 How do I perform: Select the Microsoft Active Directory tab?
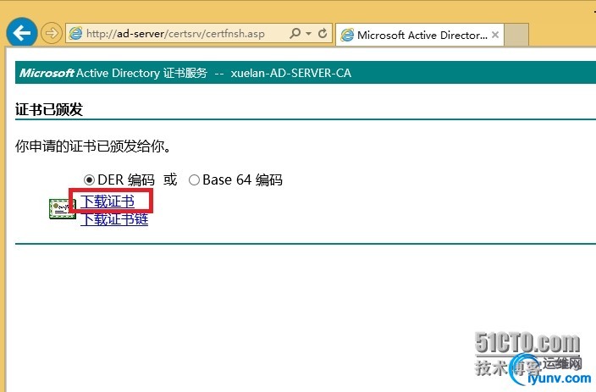[x=420, y=35]
